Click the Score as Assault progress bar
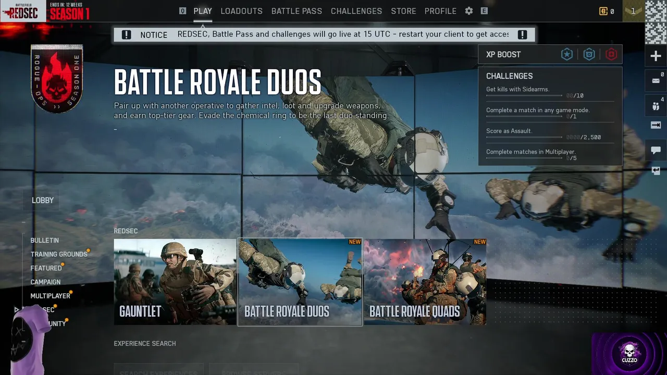The height and width of the screenshot is (375, 667). click(x=524, y=137)
